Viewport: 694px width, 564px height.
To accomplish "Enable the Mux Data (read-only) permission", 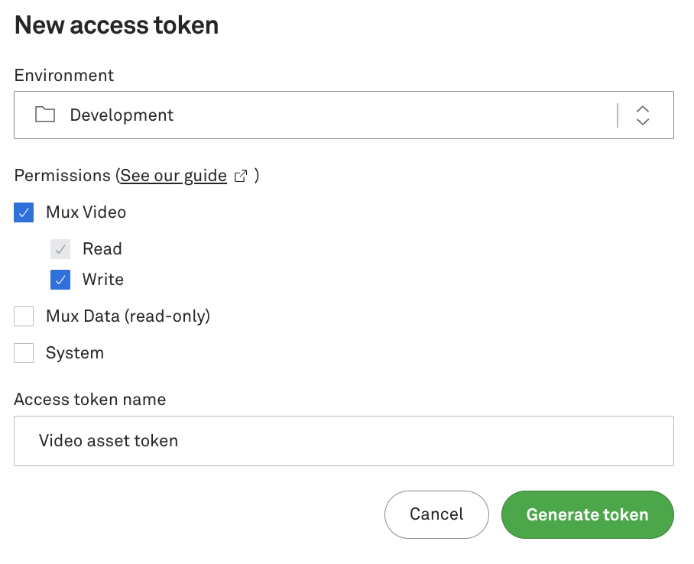I will (x=23, y=316).
